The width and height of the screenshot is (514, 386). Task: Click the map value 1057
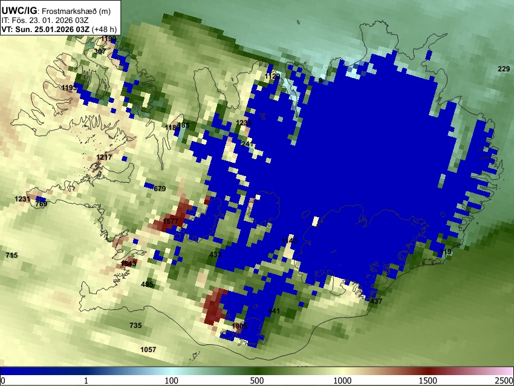click(x=148, y=350)
